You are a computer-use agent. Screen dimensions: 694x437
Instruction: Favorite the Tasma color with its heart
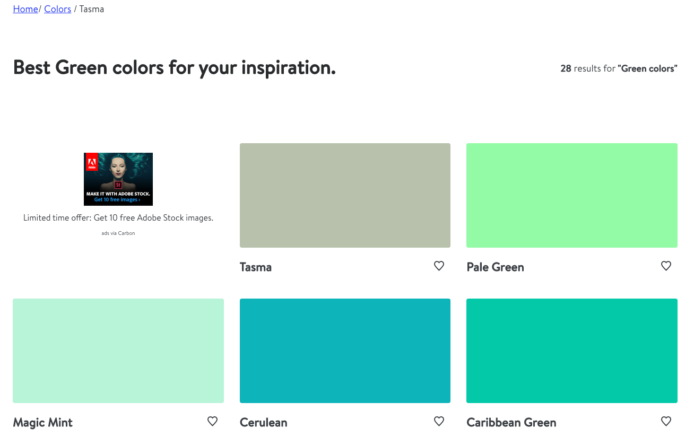[x=439, y=266]
